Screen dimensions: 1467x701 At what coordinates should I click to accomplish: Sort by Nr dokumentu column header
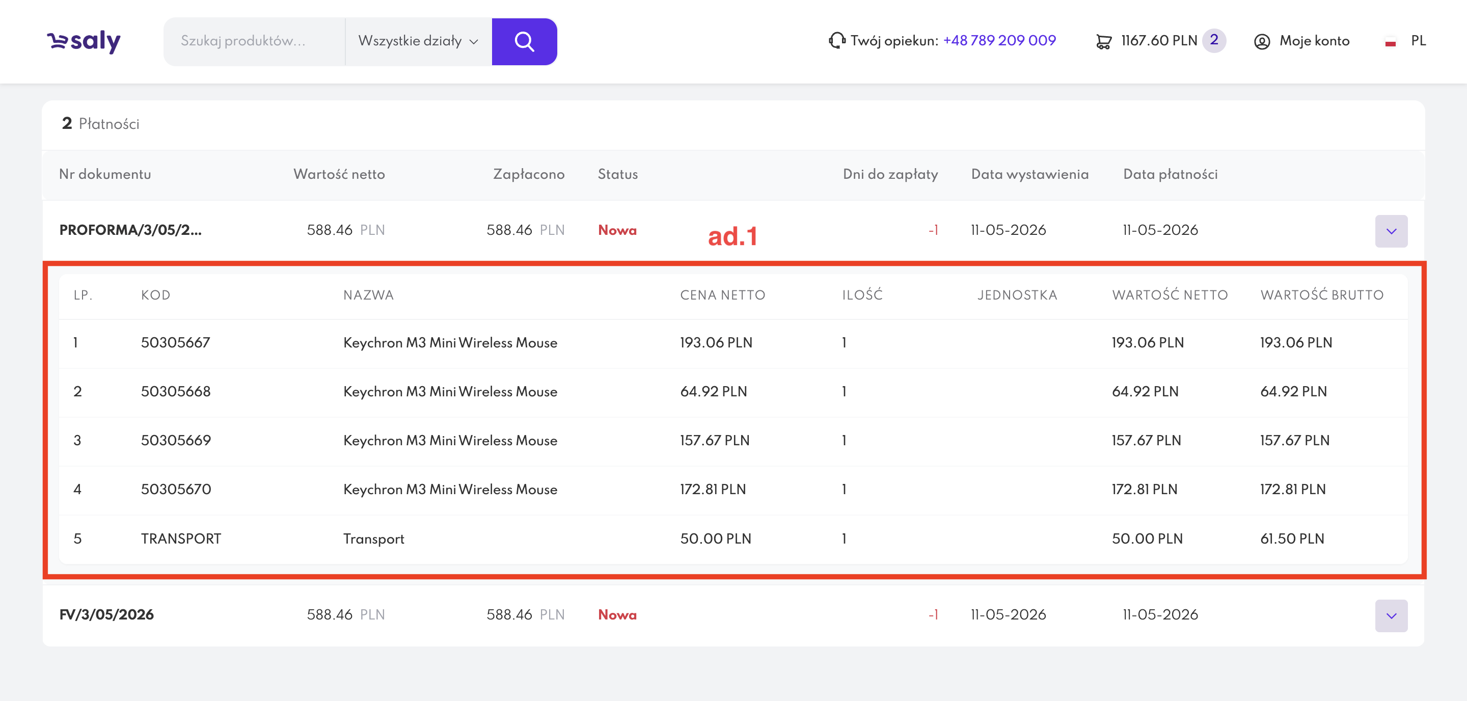[105, 174]
